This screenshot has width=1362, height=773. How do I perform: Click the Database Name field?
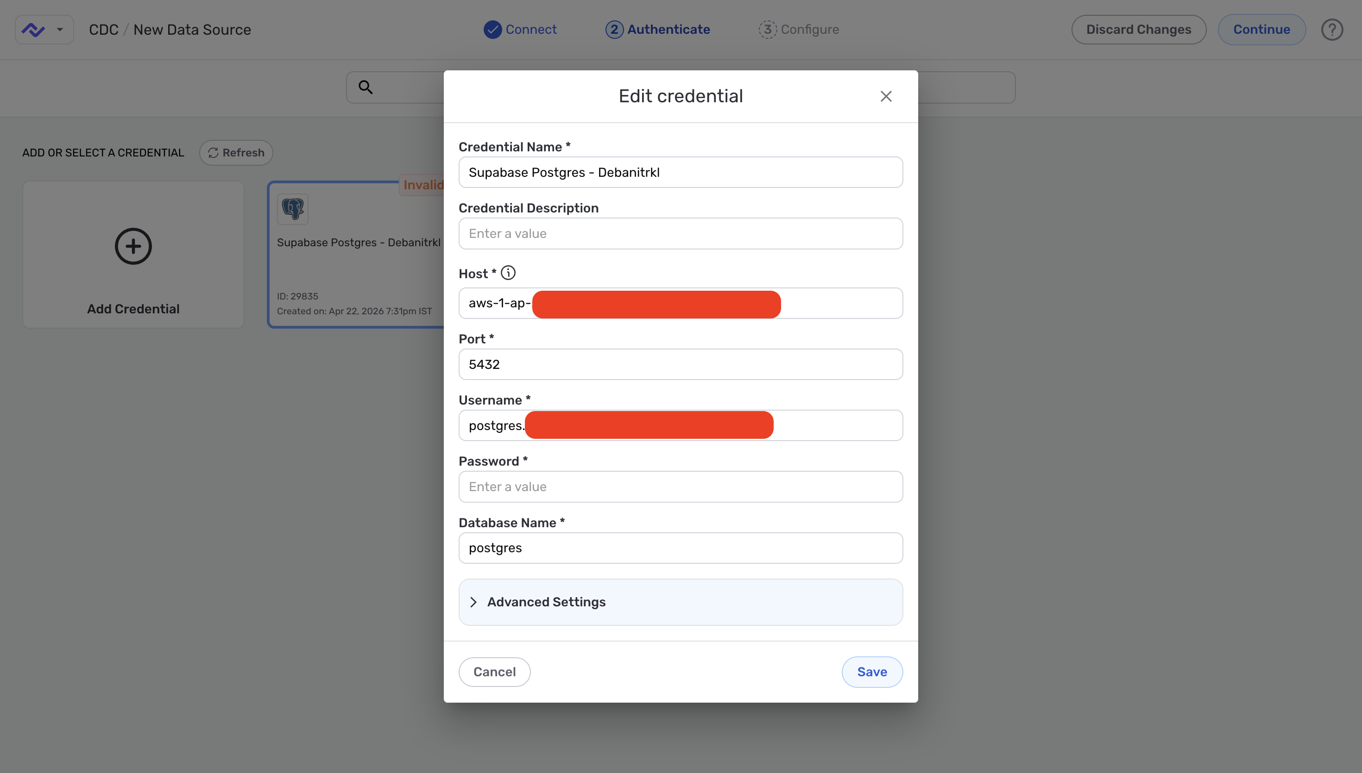(681, 548)
